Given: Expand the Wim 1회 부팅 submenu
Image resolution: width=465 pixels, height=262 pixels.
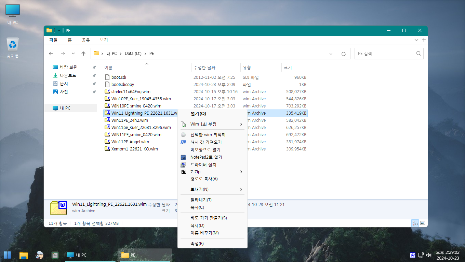Looking at the screenshot, I should [212, 124].
